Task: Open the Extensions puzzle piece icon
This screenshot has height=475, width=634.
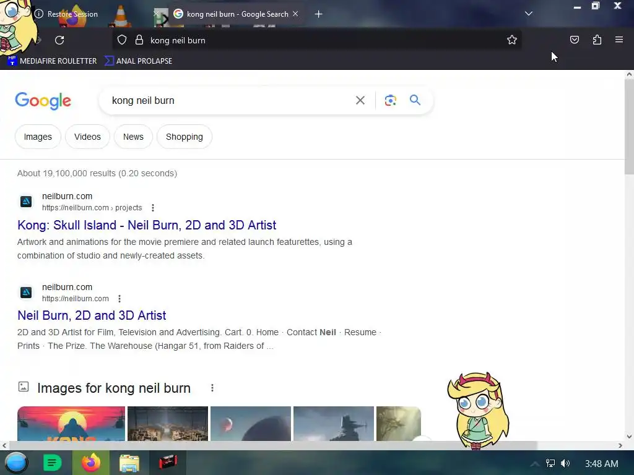Action: (x=597, y=40)
